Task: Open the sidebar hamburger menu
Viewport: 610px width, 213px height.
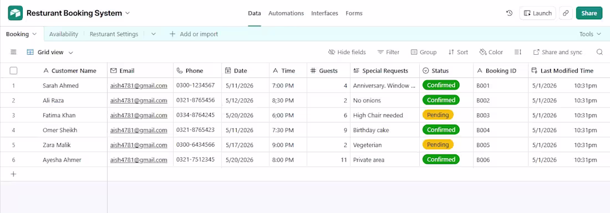Action: tap(13, 52)
